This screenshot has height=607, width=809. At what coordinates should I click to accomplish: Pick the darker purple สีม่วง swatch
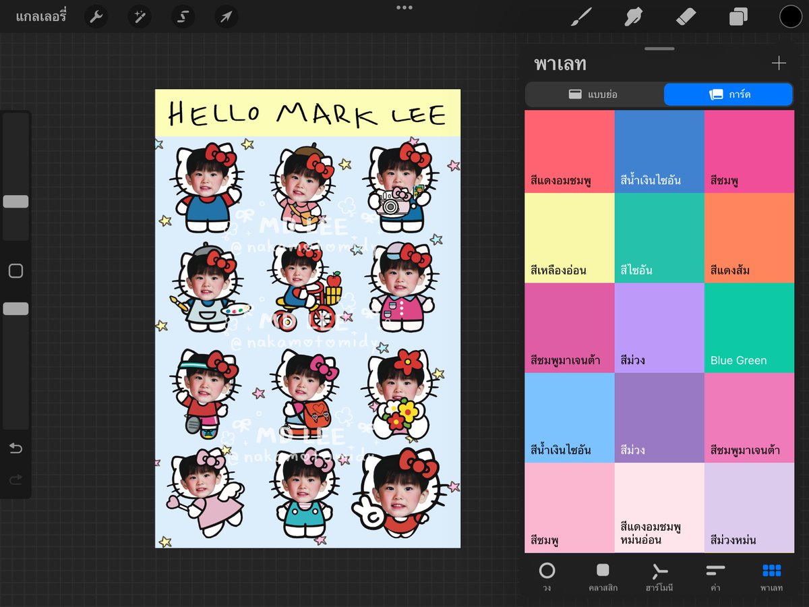click(659, 417)
